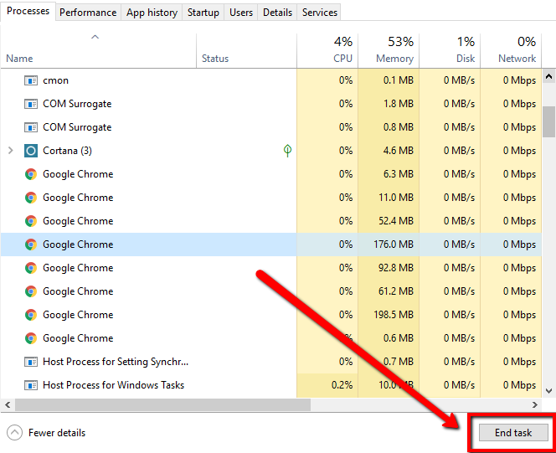Click the 52.4 MB memory value
556x453 pixels.
396,221
